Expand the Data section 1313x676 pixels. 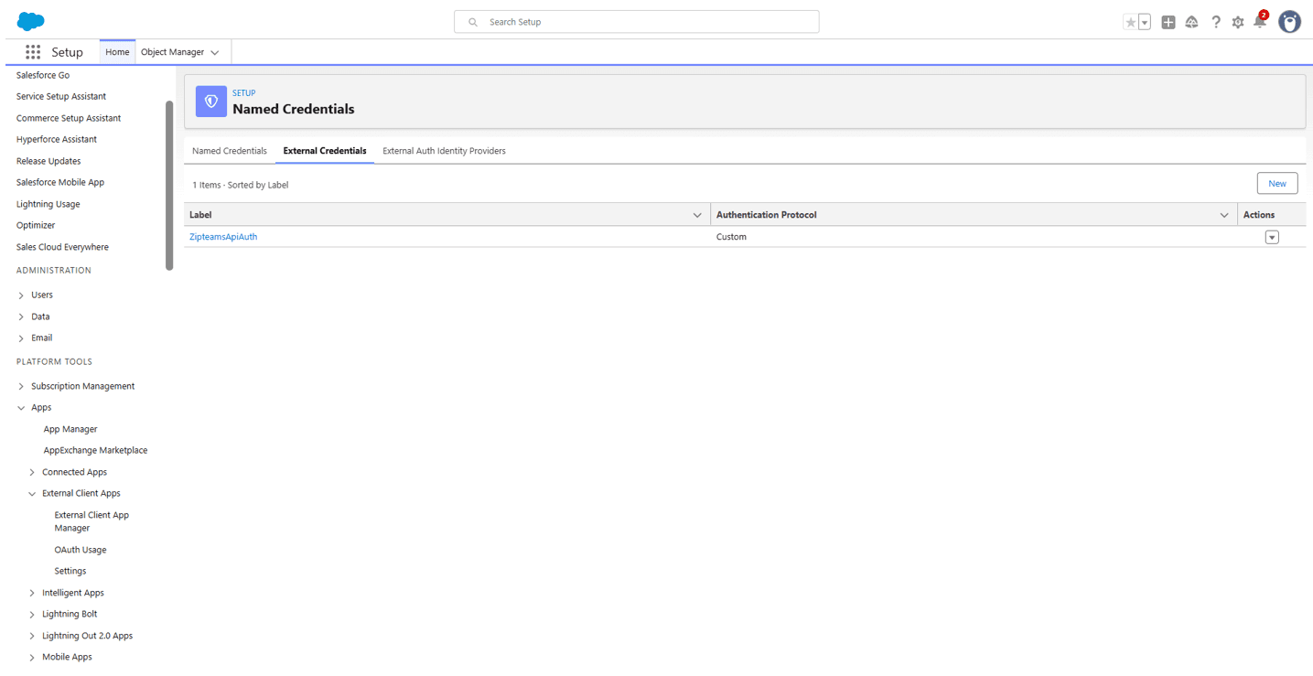coord(21,317)
